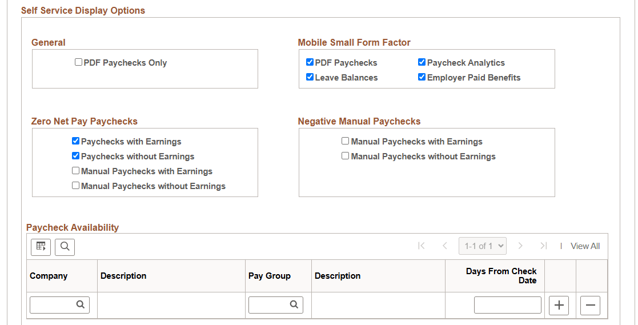Go to last row navigation arrow

click(x=544, y=246)
